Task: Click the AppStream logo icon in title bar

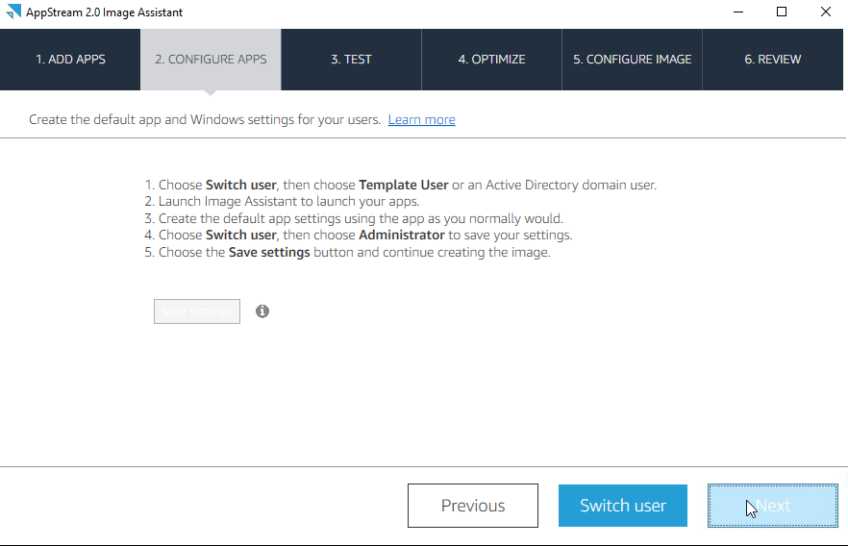Action: [13, 12]
